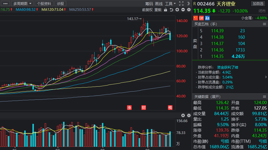
Task: Select sell level 3 price 114.37
Action: 217,44
